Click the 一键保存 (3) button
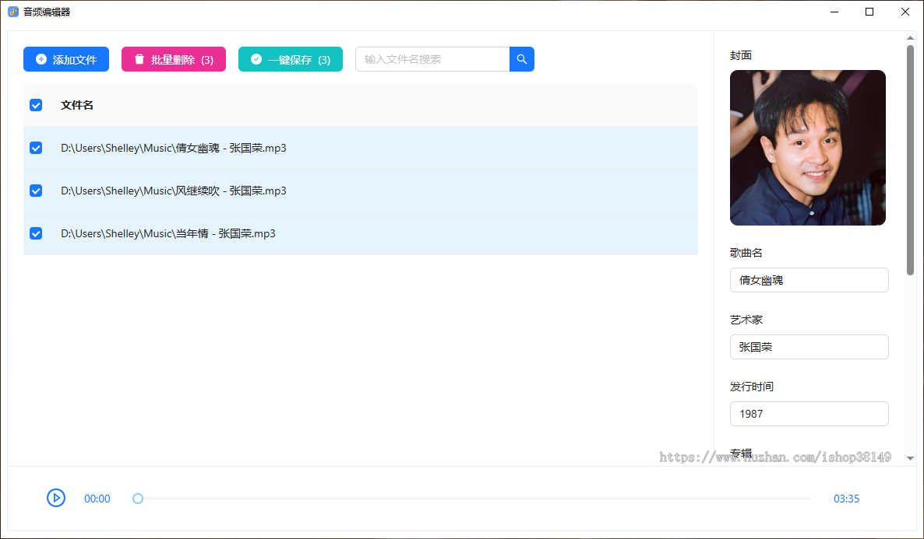Screen dimensions: 924x539 pyautogui.click(x=291, y=59)
